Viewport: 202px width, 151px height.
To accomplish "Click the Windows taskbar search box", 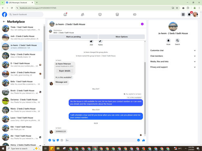I will [x=24, y=149].
